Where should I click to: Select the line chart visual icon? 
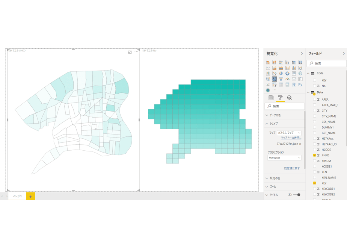coord(268,68)
